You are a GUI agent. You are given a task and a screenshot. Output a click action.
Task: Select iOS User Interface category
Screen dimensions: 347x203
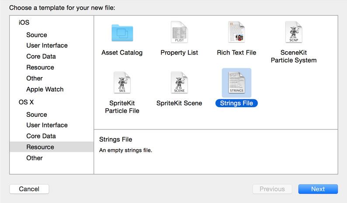click(x=47, y=45)
